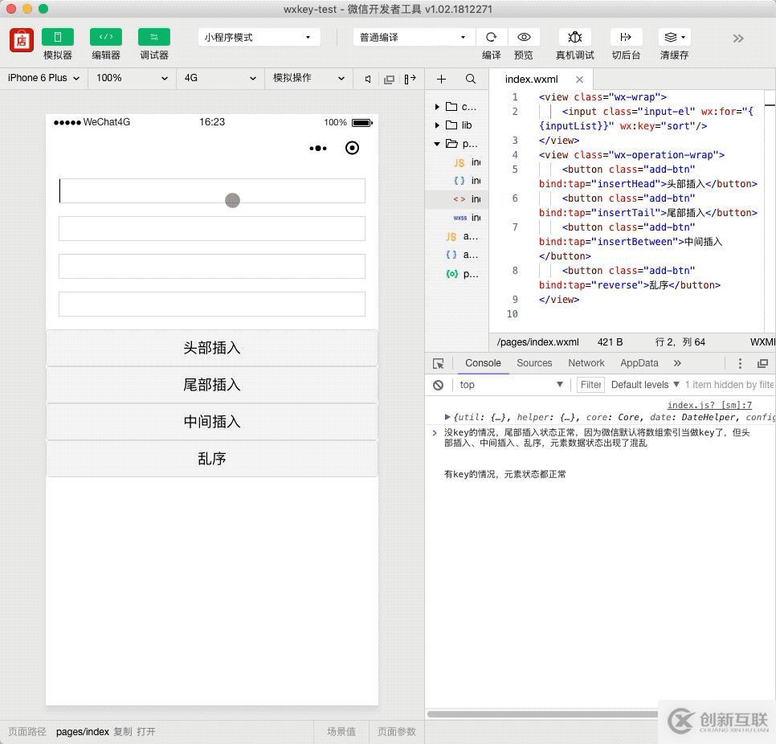Viewport: 776px width, 744px height.
Task: Show more devtools tabs chevron
Action: (677, 363)
